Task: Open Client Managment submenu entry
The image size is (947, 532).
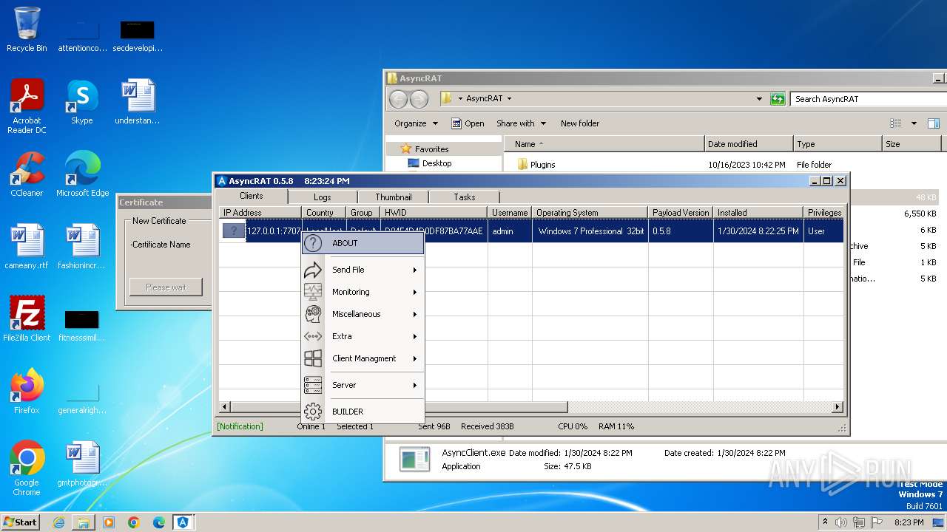Action: [363, 358]
